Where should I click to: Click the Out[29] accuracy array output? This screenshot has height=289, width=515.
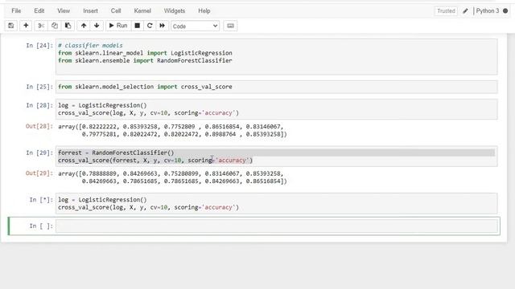click(x=172, y=177)
